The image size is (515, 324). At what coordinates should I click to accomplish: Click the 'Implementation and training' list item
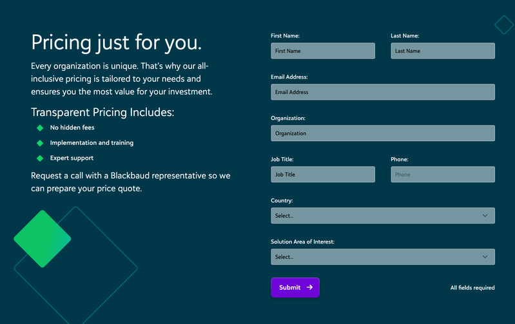(92, 143)
